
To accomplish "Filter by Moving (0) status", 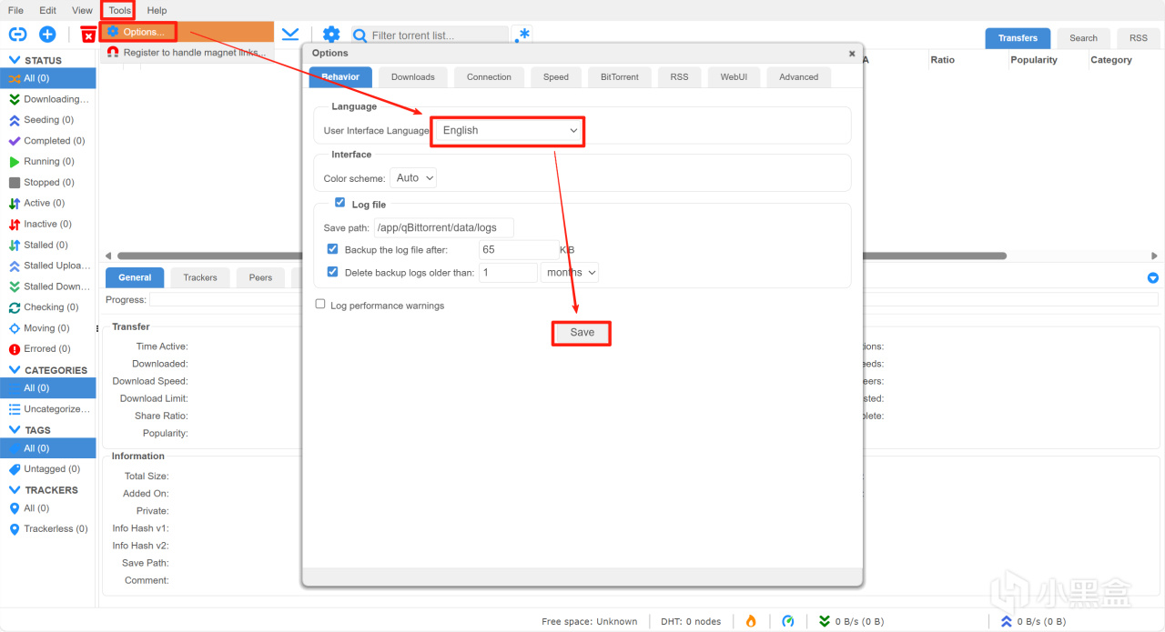I will (47, 328).
